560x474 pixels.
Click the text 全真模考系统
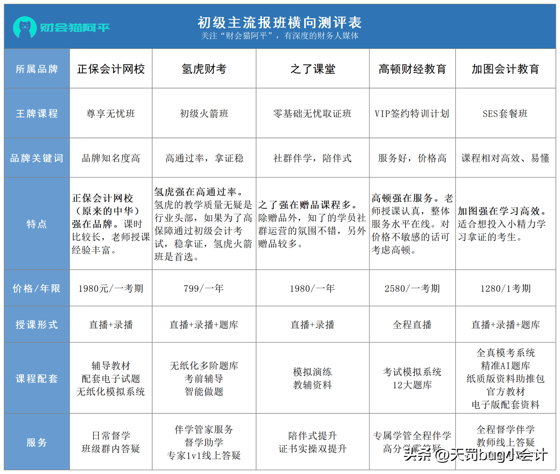[x=505, y=353]
